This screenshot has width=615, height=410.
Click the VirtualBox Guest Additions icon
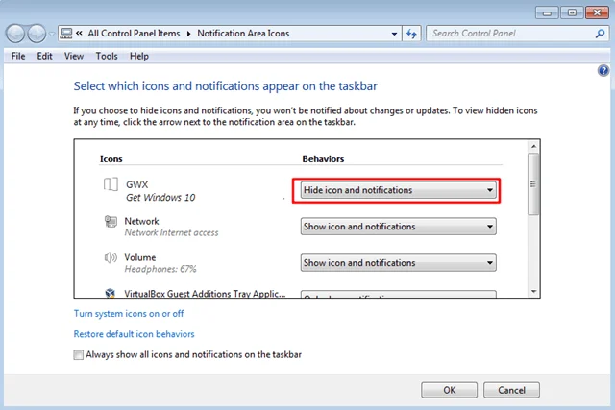[x=111, y=293]
